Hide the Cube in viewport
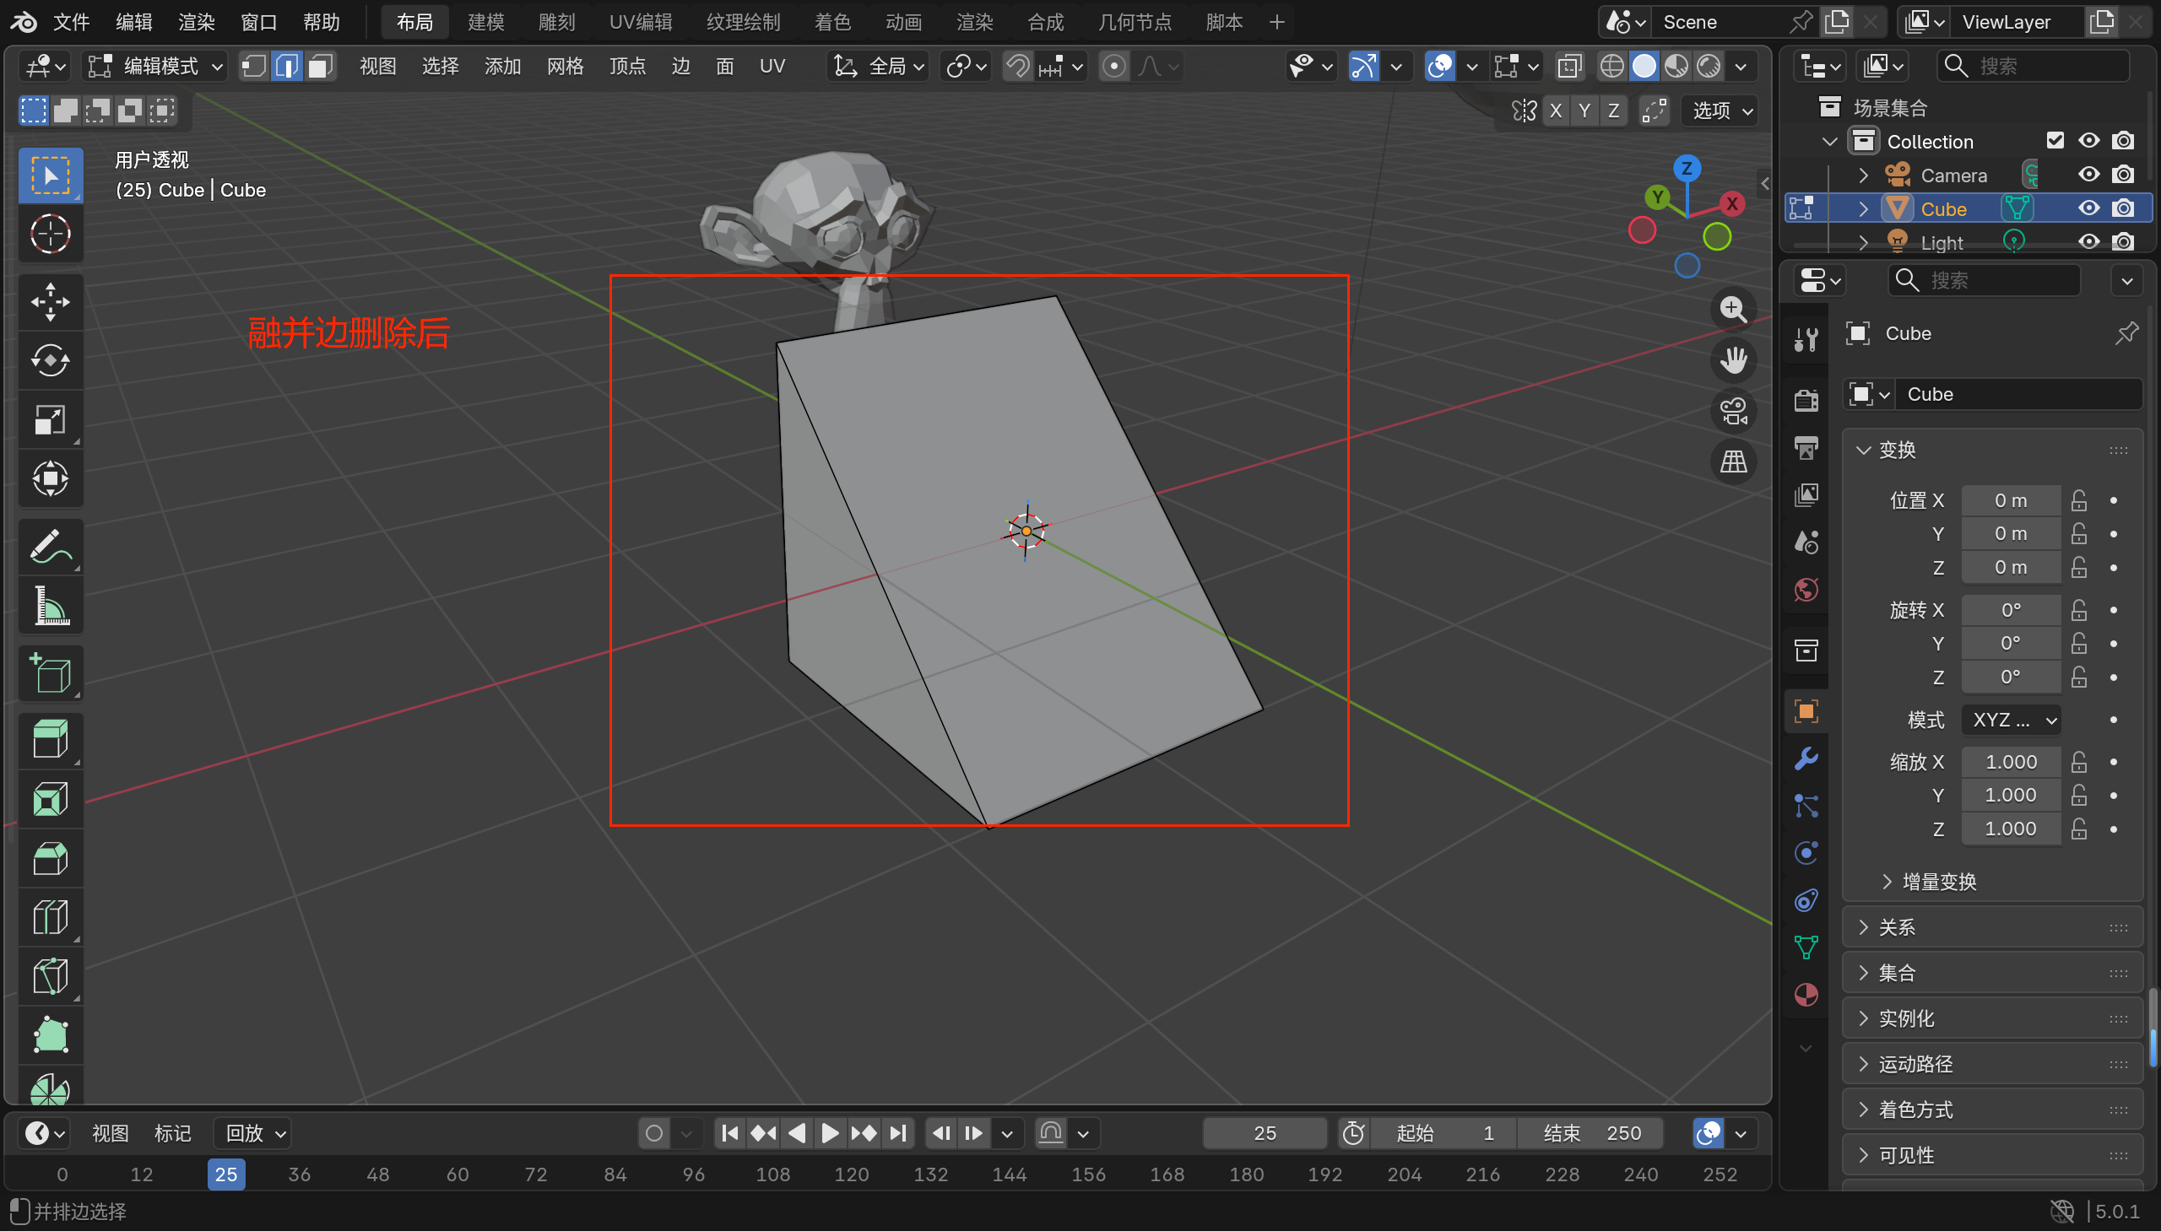Viewport: 2161px width, 1231px height. (x=2088, y=208)
